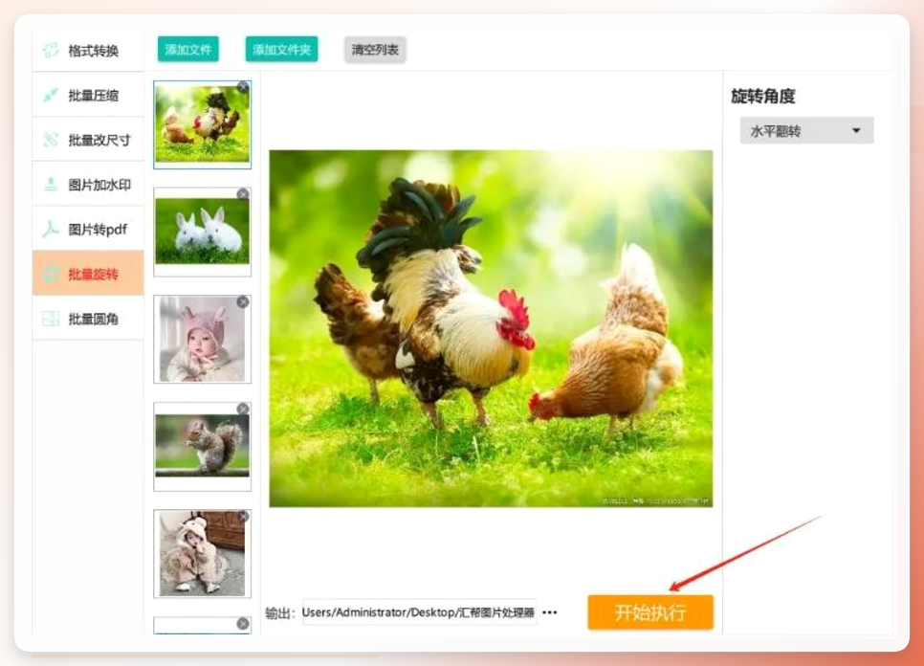Click the 图片转pdf icon
Viewport: 924px width, 666px height.
pyautogui.click(x=51, y=229)
